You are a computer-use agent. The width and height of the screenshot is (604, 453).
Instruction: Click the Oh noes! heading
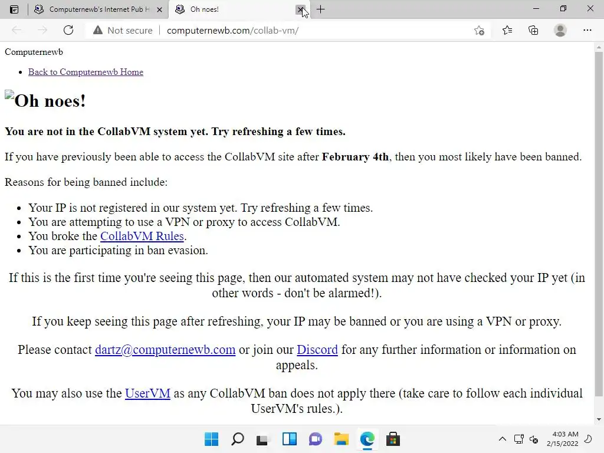click(50, 101)
